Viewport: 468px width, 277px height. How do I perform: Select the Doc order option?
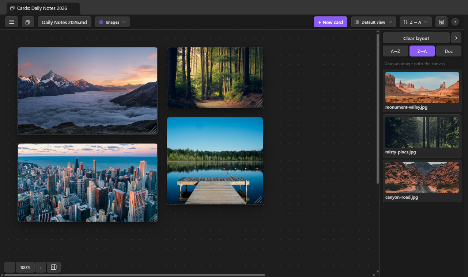(449, 51)
